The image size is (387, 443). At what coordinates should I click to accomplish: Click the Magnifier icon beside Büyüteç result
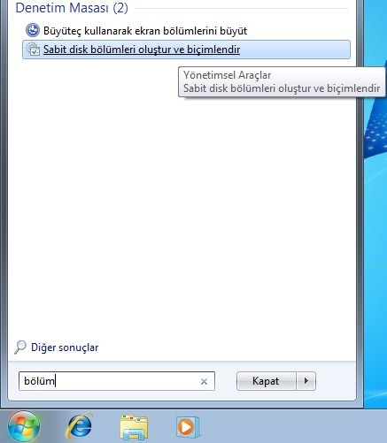click(x=33, y=31)
